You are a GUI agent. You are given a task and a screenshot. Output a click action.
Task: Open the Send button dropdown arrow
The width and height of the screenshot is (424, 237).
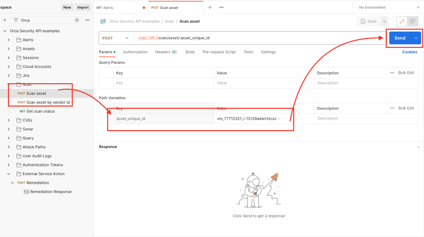tap(416, 38)
